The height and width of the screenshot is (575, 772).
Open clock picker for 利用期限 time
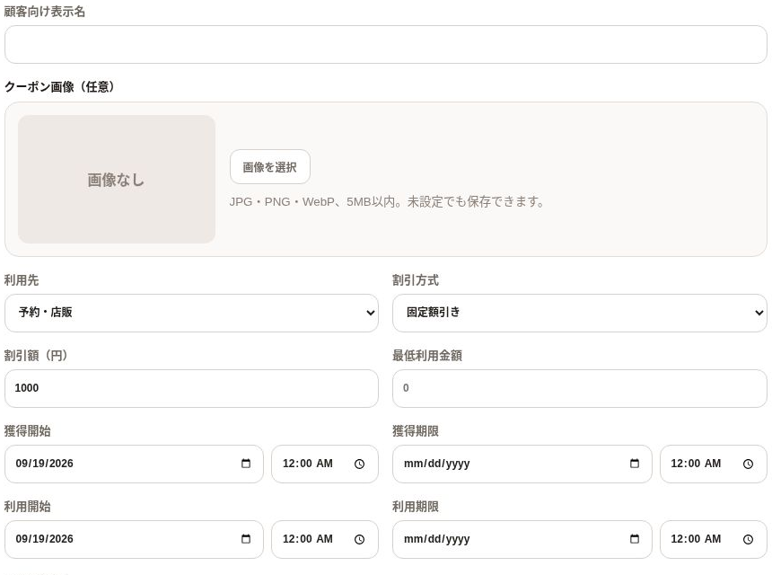(x=748, y=540)
